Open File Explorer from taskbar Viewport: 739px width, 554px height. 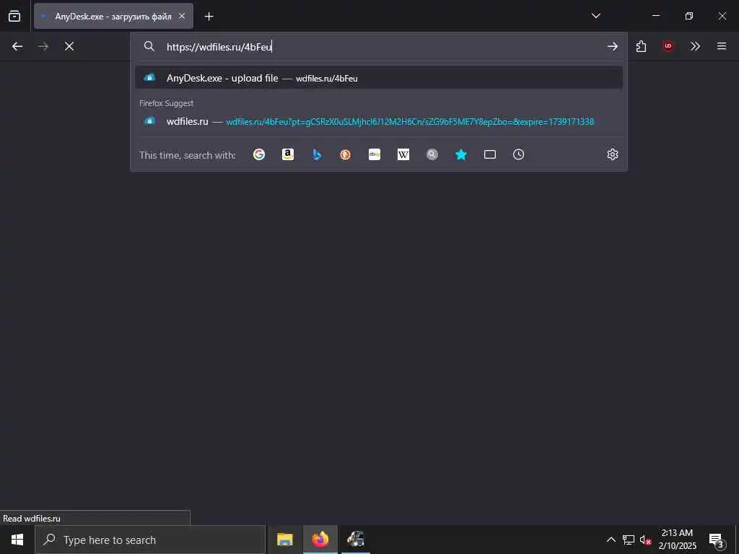tap(284, 540)
